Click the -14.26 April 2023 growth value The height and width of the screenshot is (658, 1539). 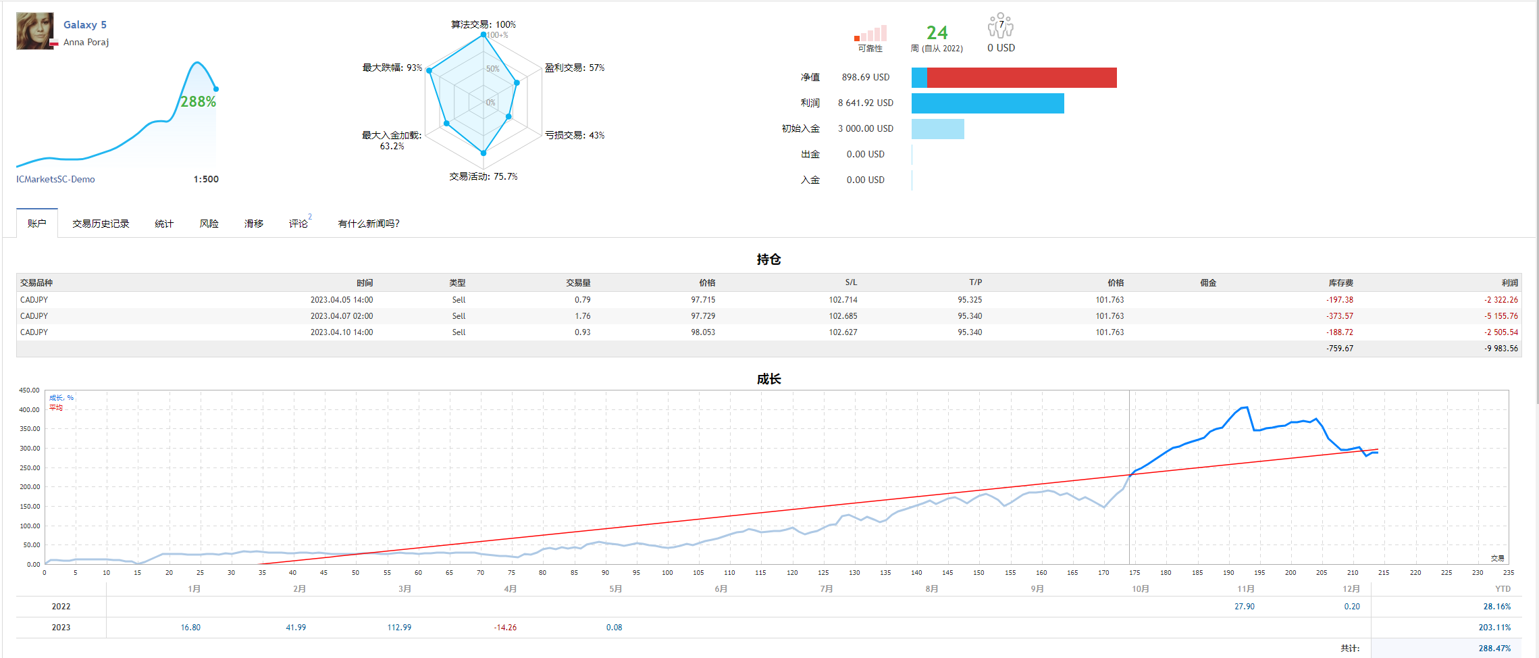(505, 628)
